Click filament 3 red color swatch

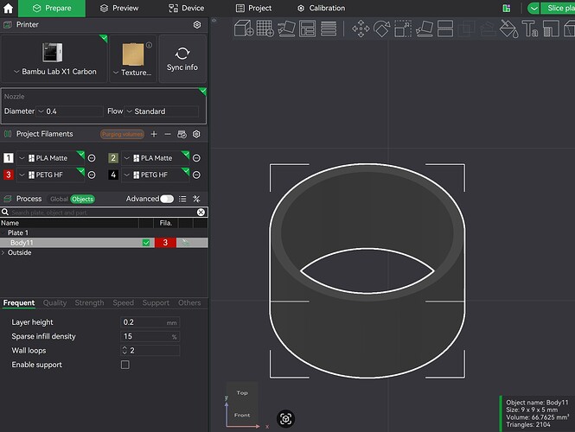coord(8,175)
